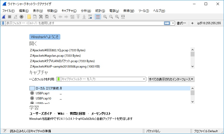Screen dimensions: 224x134
Task: Click the capture filter green bookmark icon
Action: pyautogui.click(x=59, y=79)
